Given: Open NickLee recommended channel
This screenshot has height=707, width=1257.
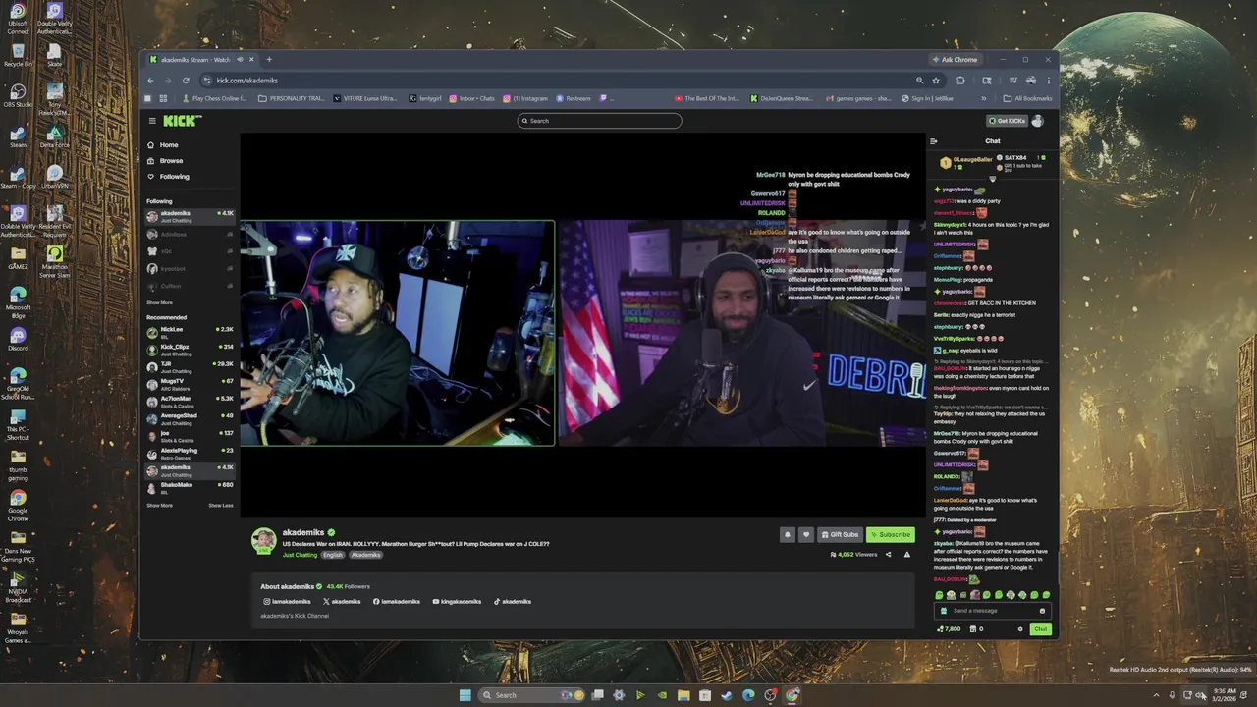Looking at the screenshot, I should pyautogui.click(x=190, y=332).
